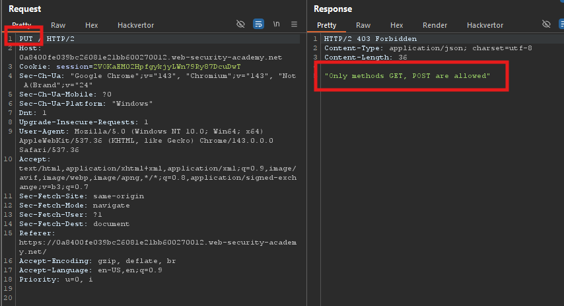Screen dimensions: 564x306
Task: Toggle the \n newline display in Request panel
Action: point(276,24)
